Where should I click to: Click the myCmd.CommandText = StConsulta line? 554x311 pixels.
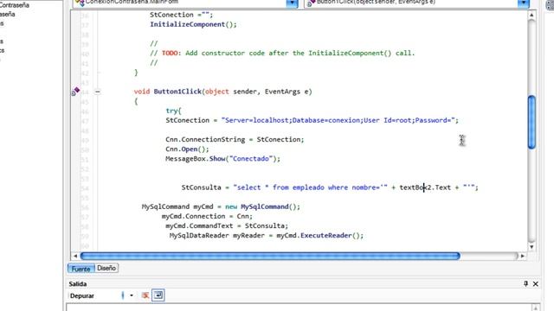coord(227,225)
